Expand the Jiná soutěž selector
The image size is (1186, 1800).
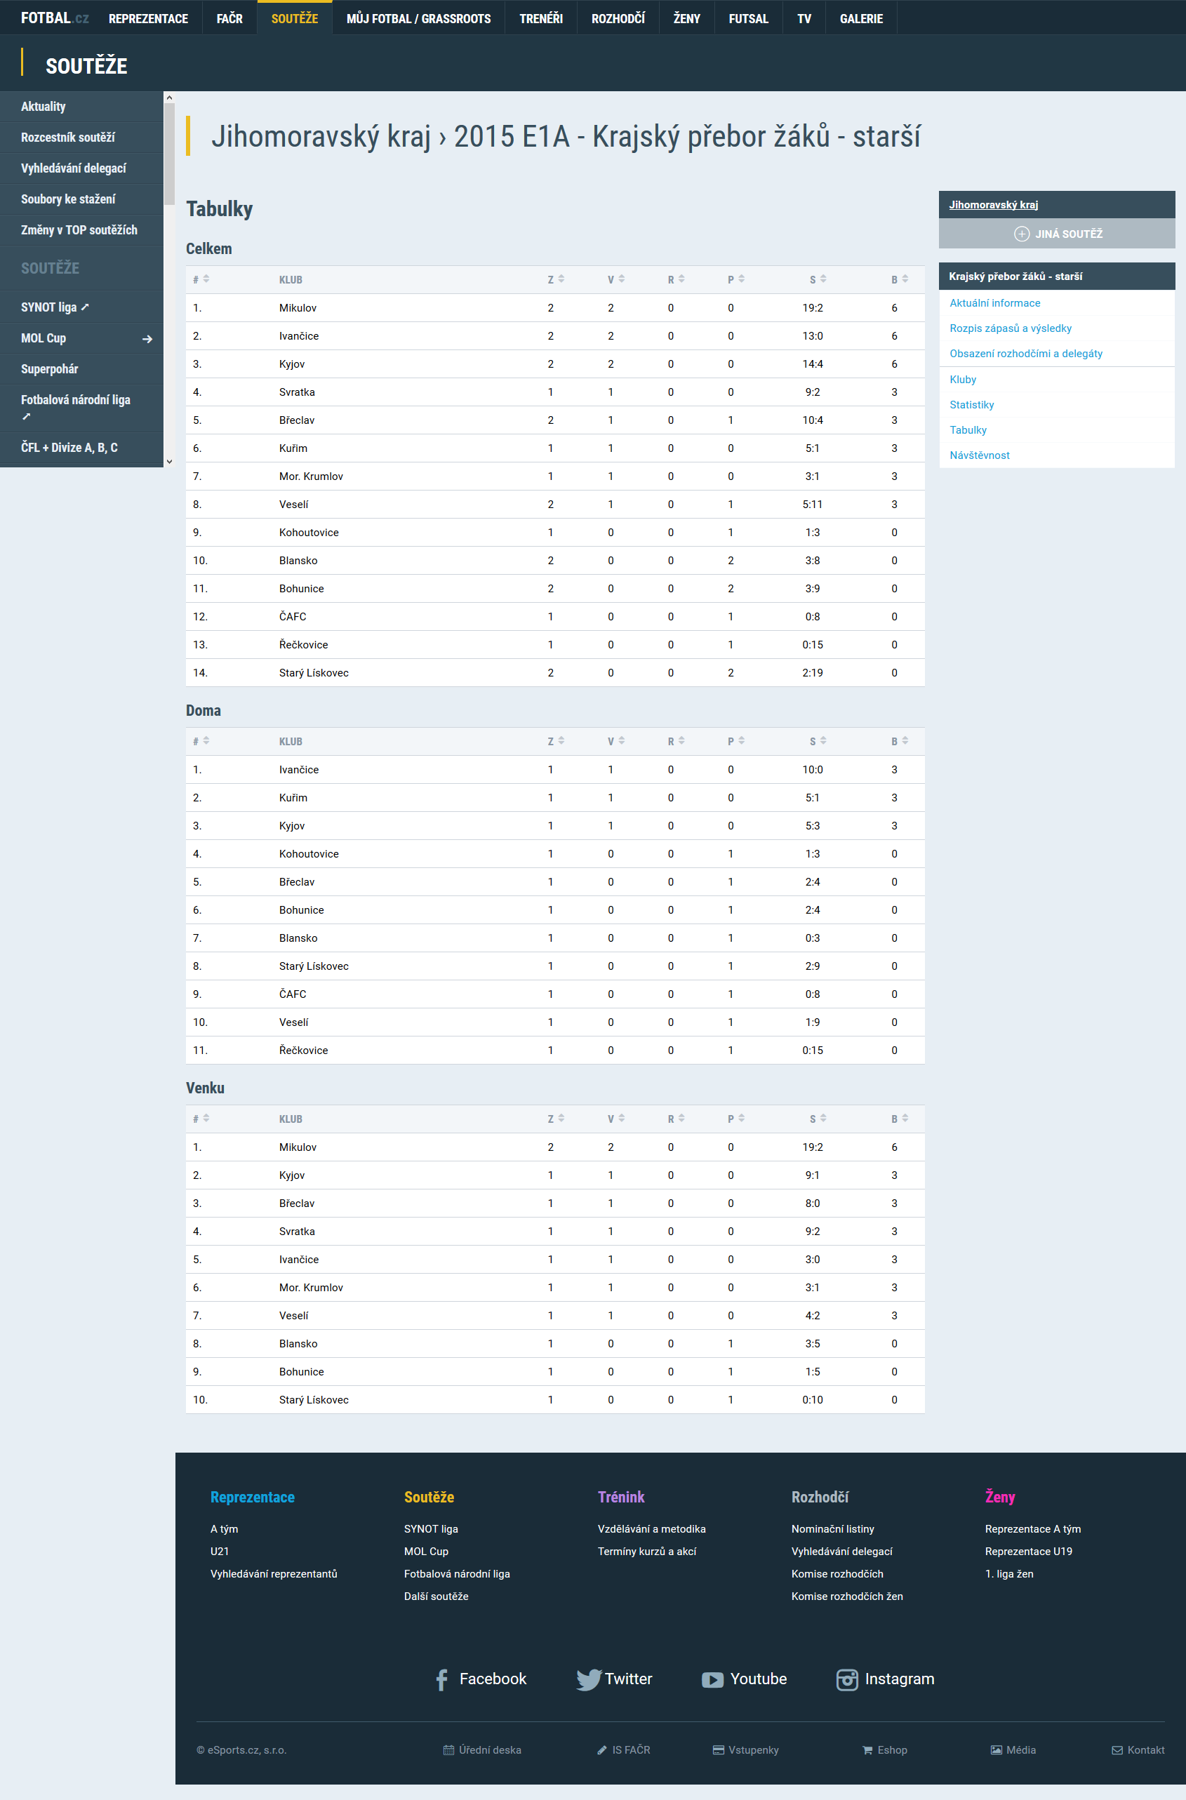pyautogui.click(x=1057, y=234)
